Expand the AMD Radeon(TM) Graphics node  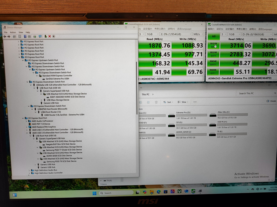click(x=27, y=127)
